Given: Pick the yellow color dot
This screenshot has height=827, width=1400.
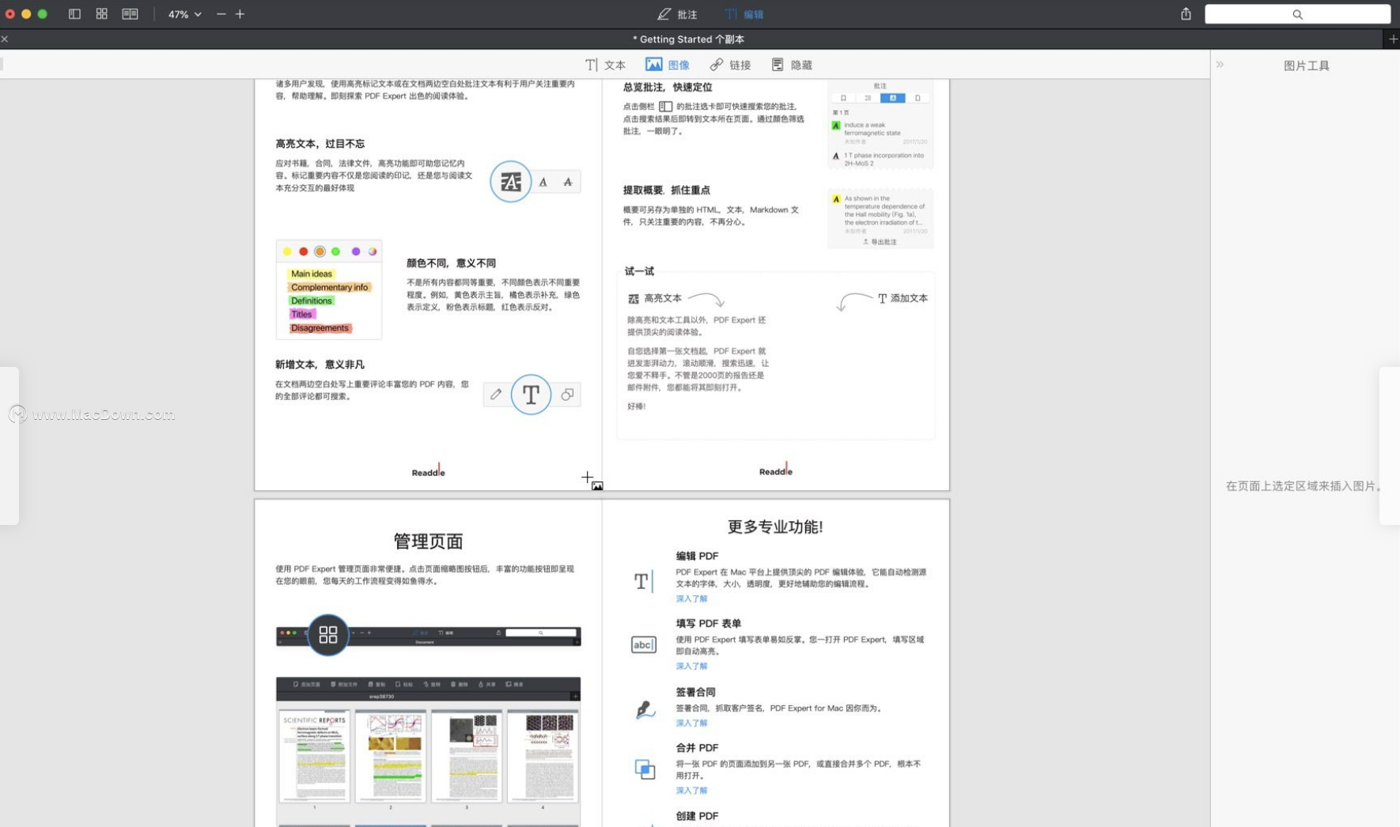Looking at the screenshot, I should 287,251.
